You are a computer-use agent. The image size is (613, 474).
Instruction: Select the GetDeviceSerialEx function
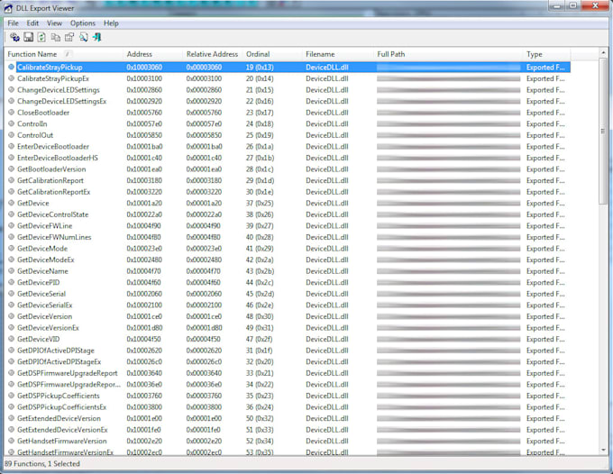click(x=44, y=305)
